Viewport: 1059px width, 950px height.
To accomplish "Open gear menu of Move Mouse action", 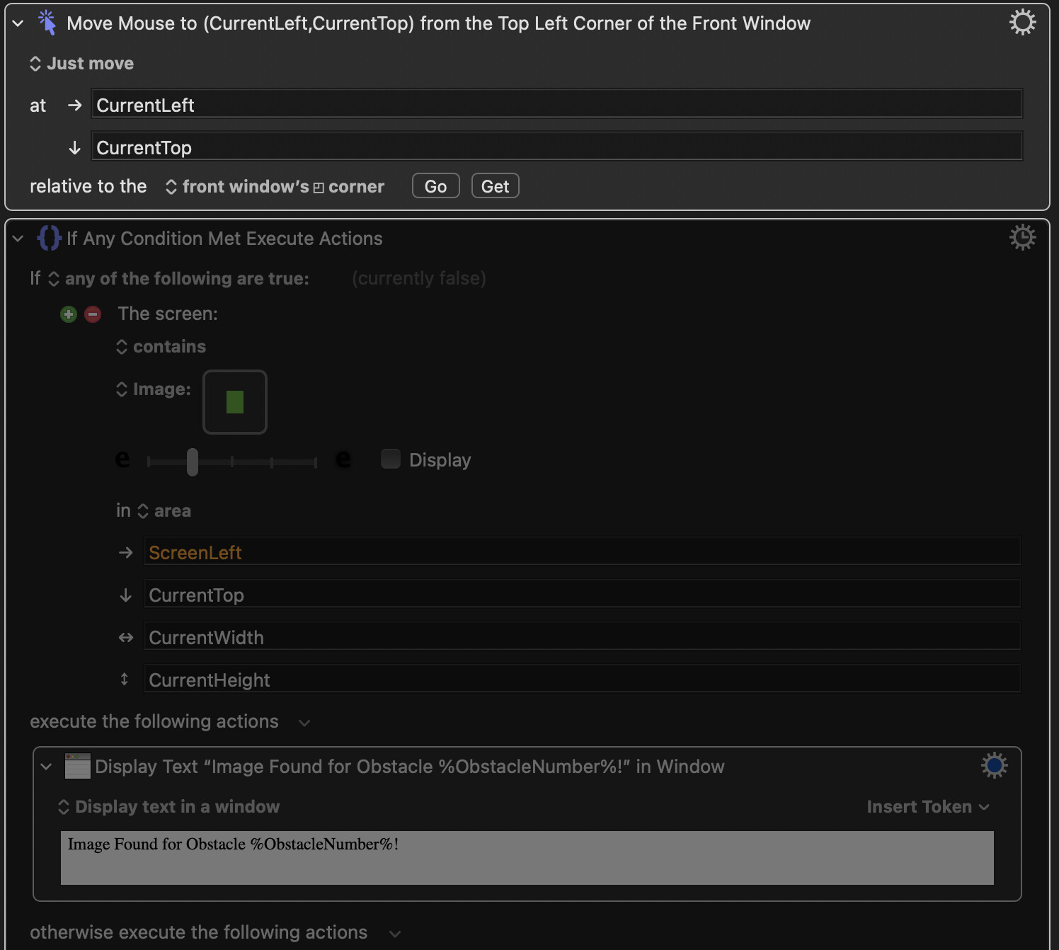I will click(x=1022, y=23).
